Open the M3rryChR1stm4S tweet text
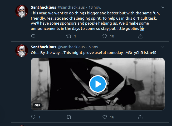The image size is (172, 126). [x=94, y=53]
